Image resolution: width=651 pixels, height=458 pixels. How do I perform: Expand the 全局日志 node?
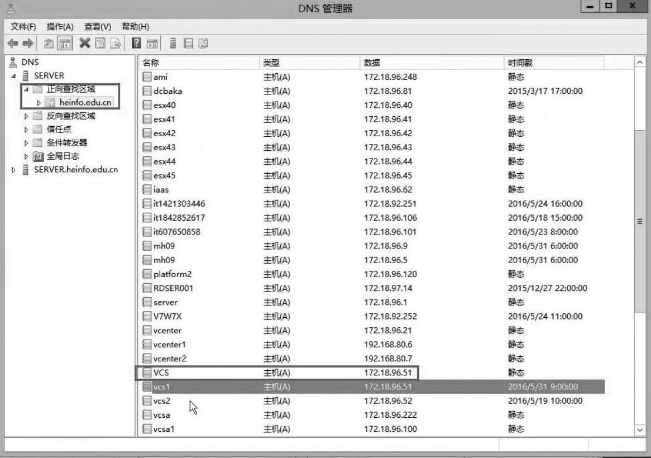pyautogui.click(x=26, y=156)
